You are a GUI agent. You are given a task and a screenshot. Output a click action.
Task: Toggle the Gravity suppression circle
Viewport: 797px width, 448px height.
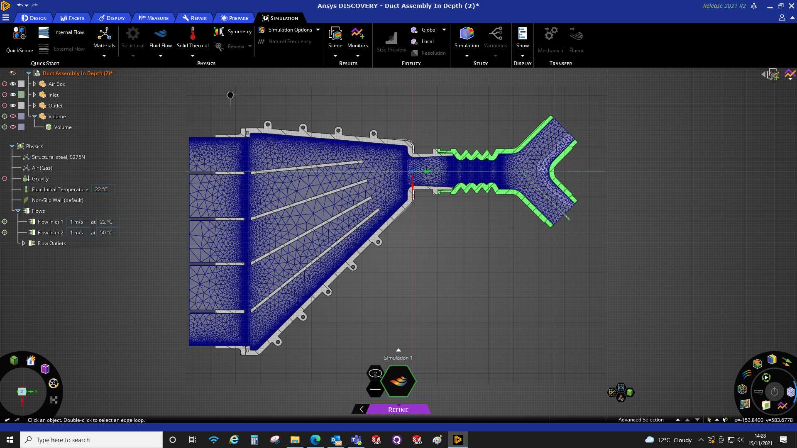(5, 178)
